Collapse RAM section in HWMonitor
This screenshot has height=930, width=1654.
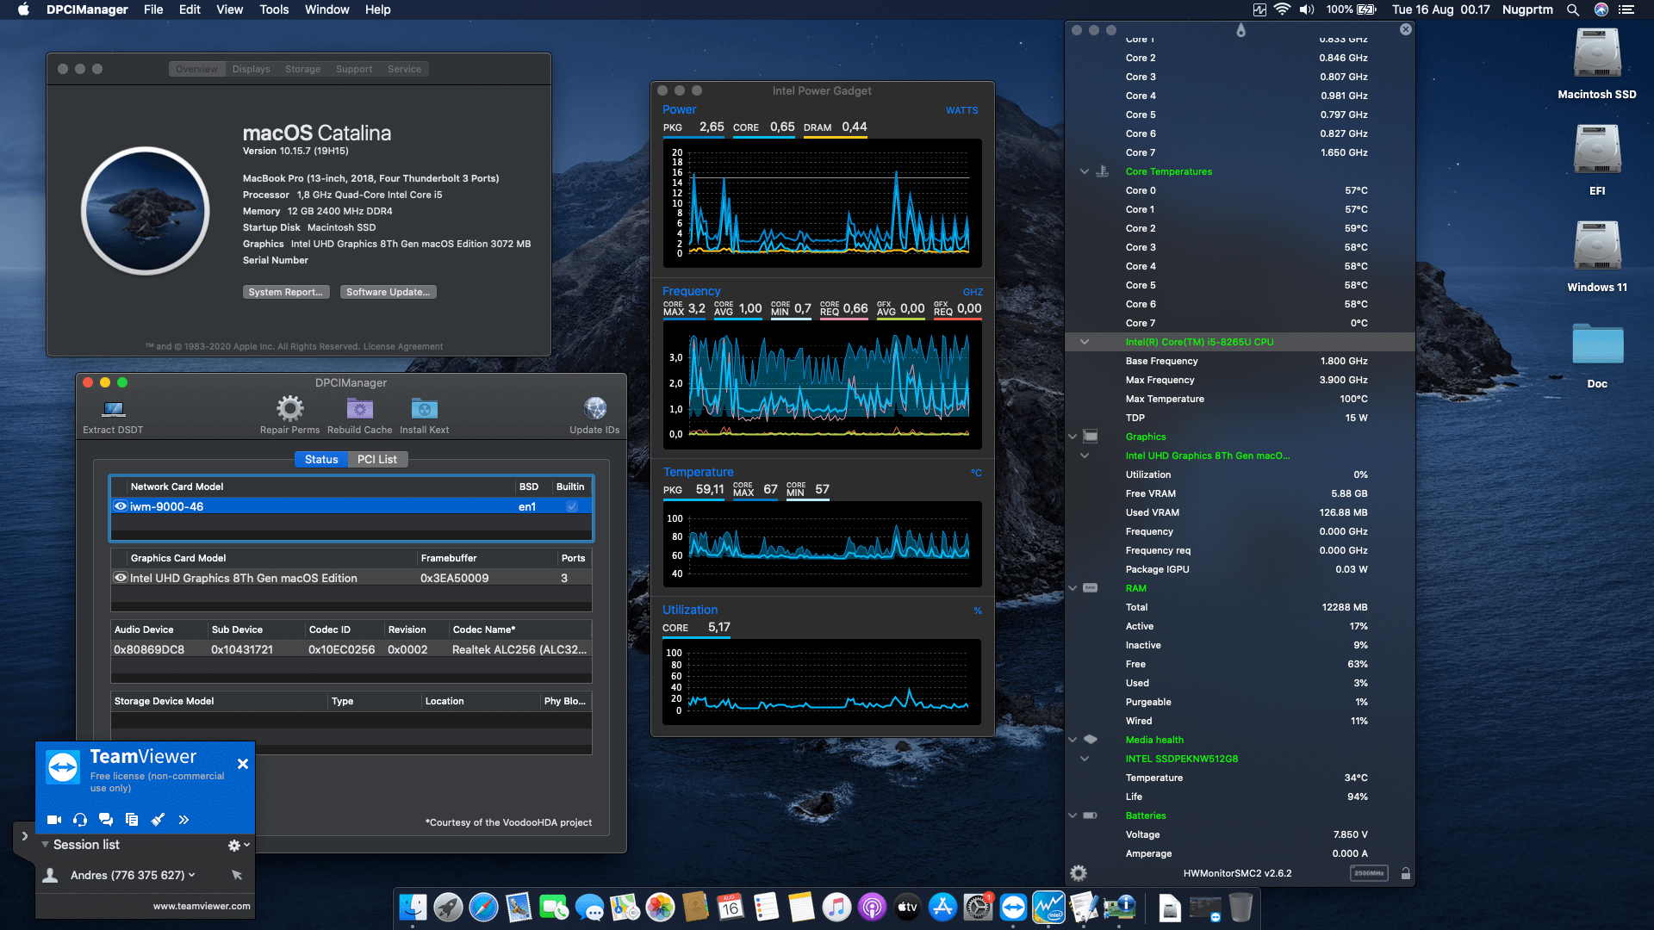(x=1073, y=588)
